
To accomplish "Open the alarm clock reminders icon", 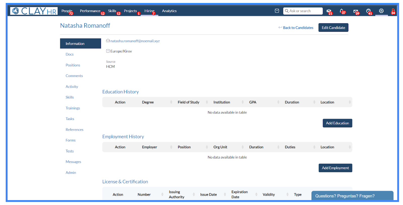I will [277, 11].
